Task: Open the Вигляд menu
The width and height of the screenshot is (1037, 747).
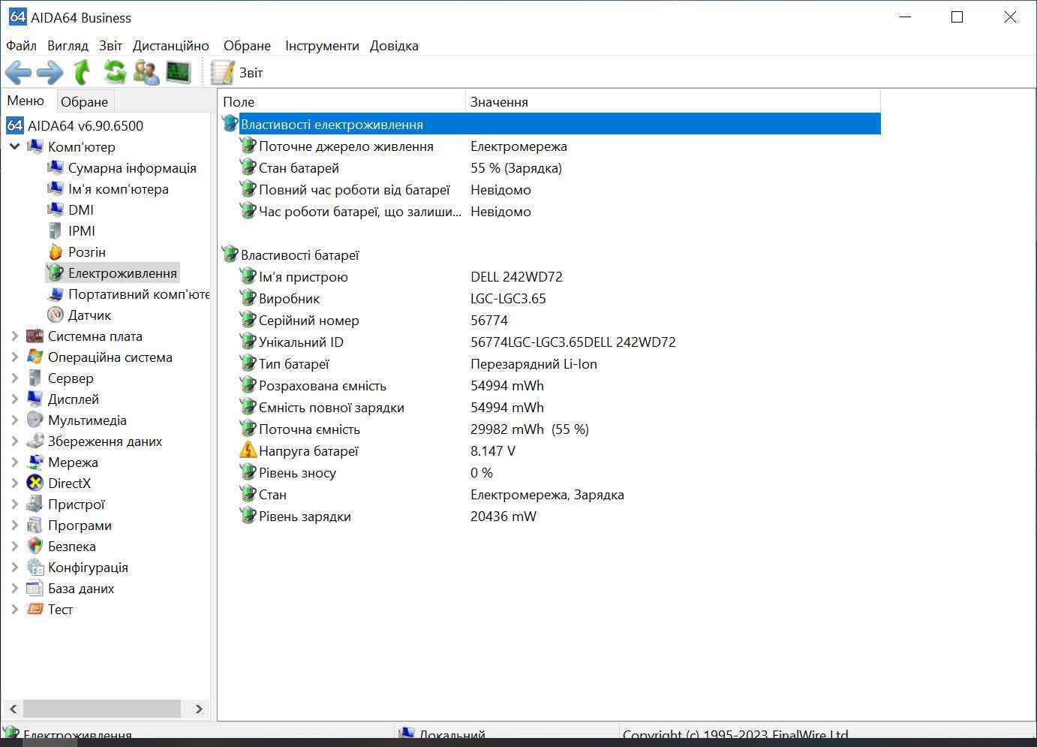Action: click(68, 46)
